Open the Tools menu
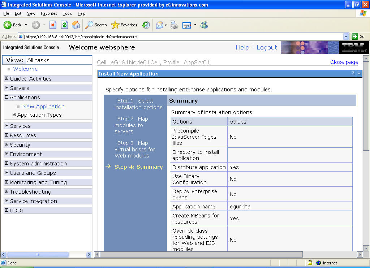 [68, 13]
